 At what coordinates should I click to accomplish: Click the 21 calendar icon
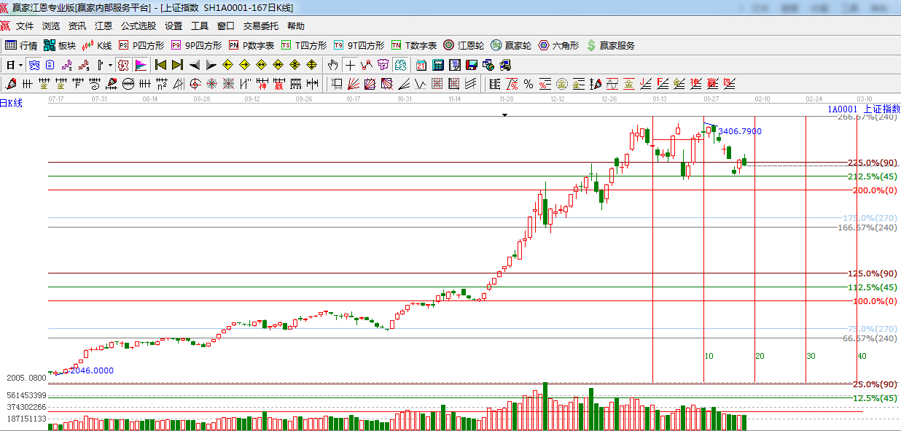tap(420, 65)
